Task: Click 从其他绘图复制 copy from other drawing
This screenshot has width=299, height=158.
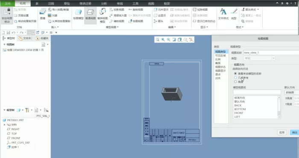Action: coord(59,21)
